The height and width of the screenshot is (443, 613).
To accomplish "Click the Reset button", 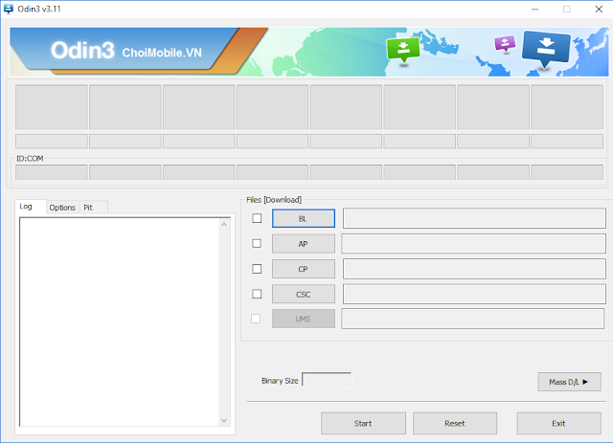I will (x=455, y=424).
